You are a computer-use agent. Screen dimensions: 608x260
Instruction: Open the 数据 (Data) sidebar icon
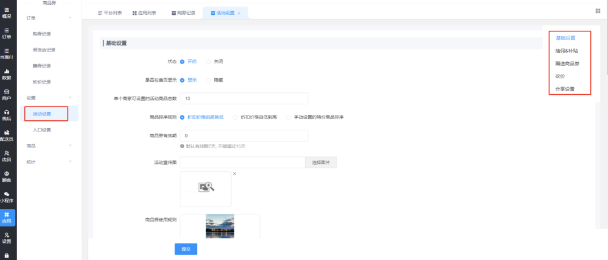[7, 74]
